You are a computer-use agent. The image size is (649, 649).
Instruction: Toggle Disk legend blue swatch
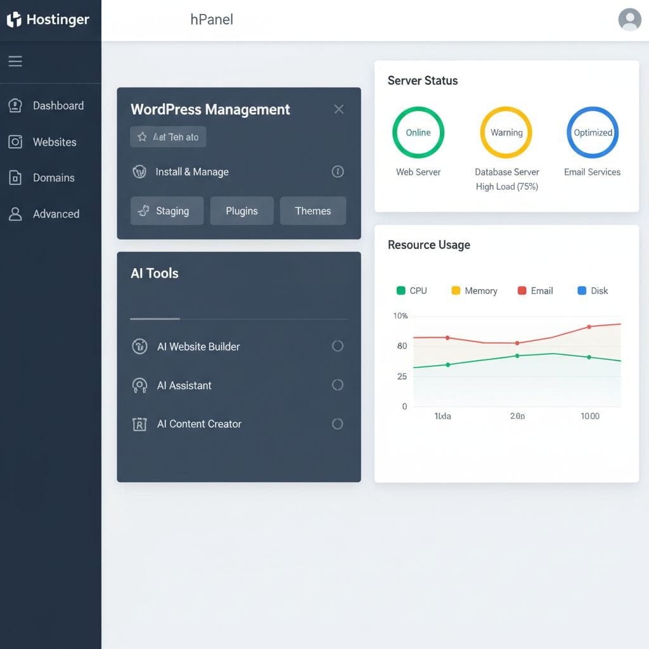click(582, 290)
